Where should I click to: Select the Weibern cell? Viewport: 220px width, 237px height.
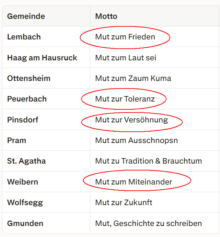23,182
